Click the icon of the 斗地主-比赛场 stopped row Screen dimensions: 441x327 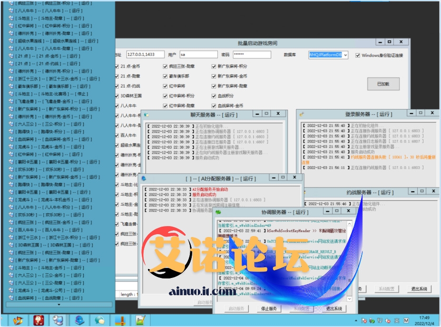(x=11, y=94)
